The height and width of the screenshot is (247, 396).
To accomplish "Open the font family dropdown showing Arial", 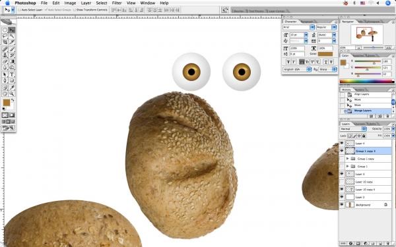I will coord(312,27).
